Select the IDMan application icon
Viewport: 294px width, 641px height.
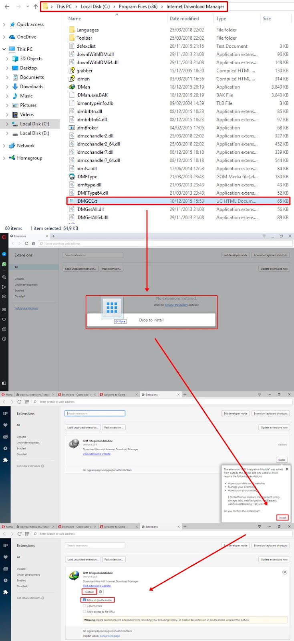pyautogui.click(x=72, y=87)
